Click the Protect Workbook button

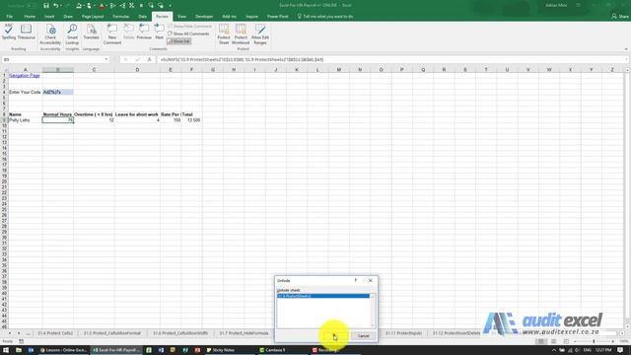coord(241,35)
